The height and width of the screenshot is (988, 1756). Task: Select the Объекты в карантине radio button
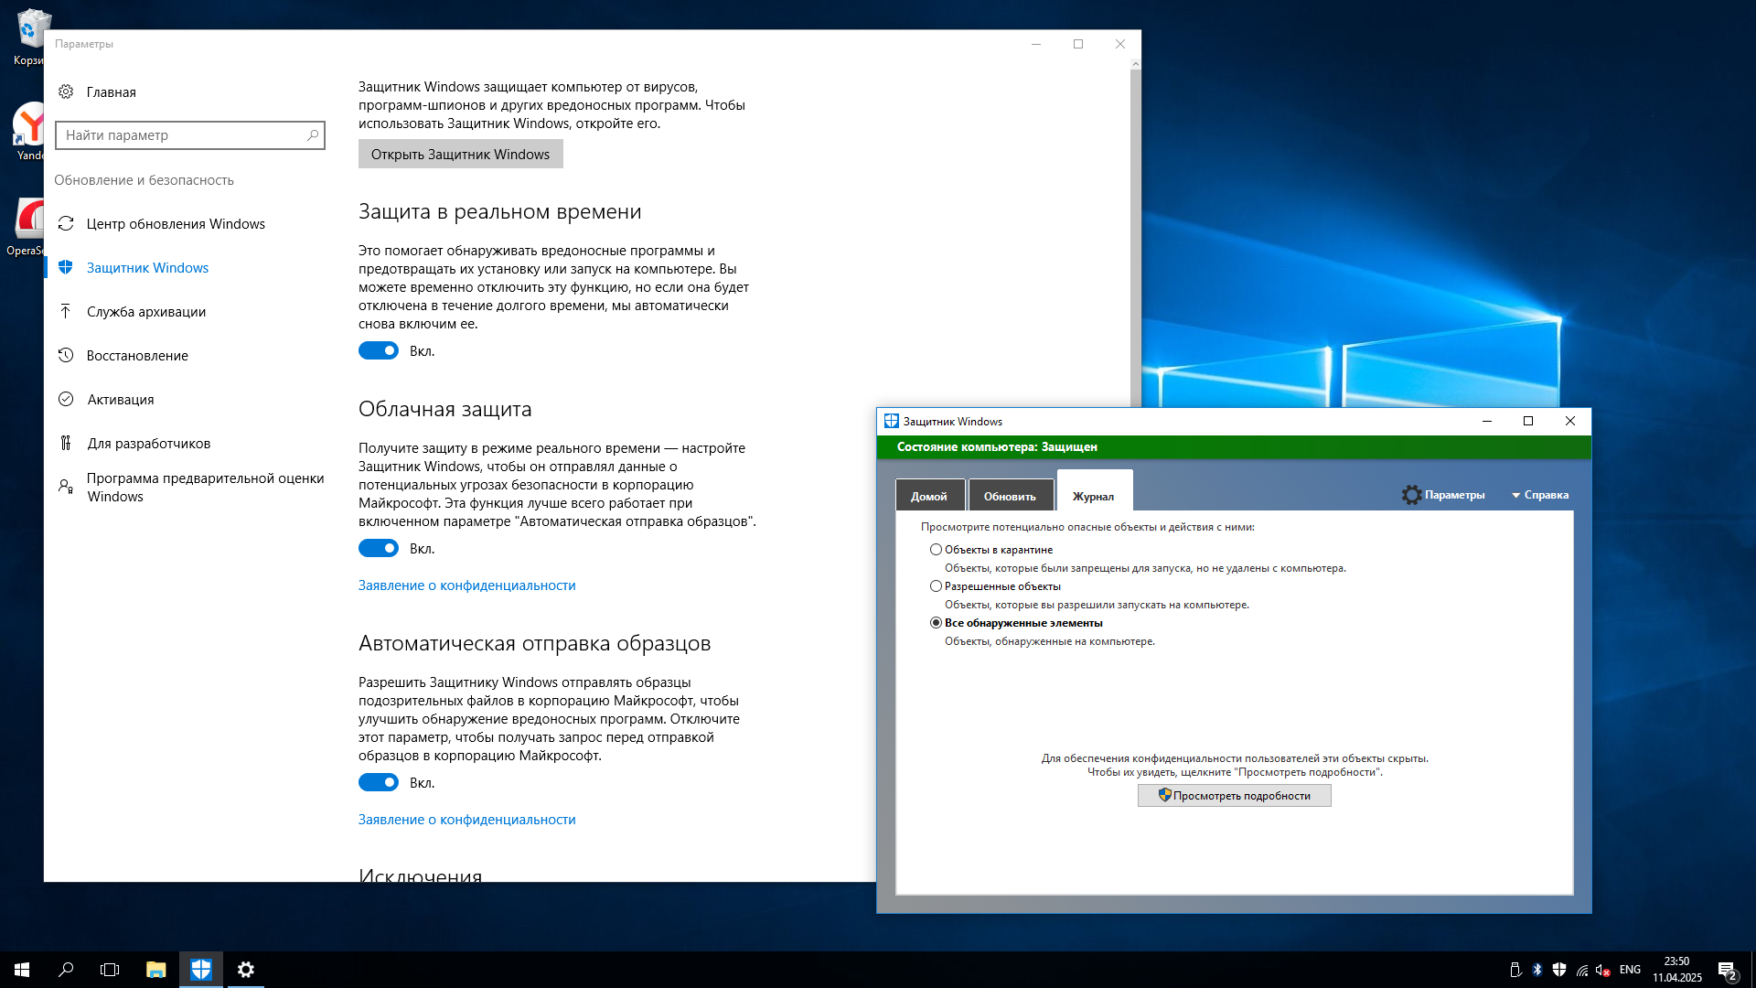point(936,550)
